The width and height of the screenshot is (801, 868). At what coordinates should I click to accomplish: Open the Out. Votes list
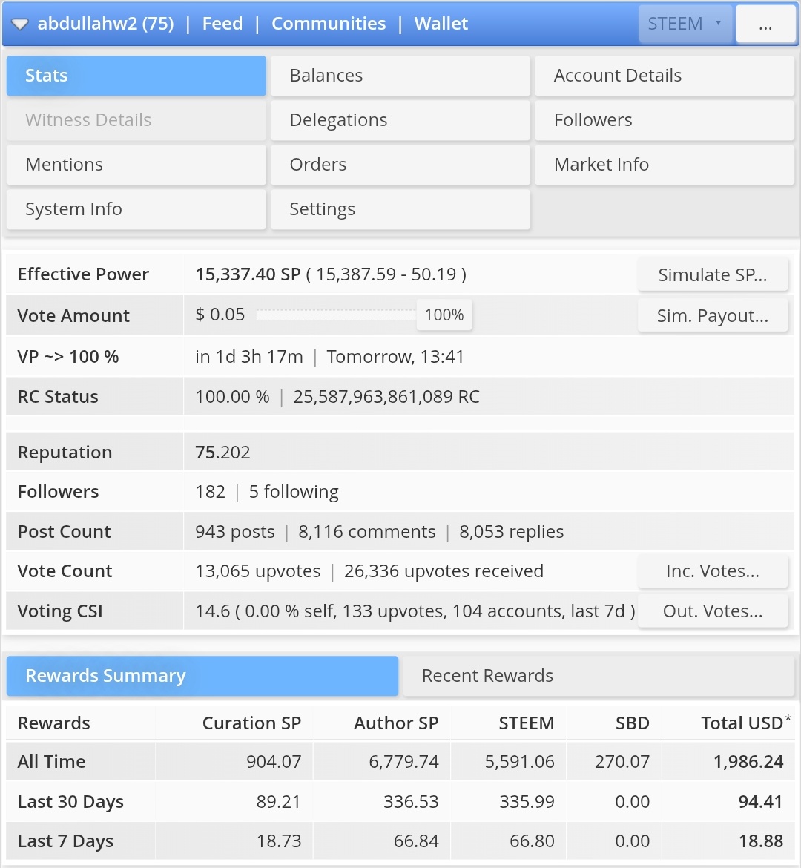[x=713, y=611]
